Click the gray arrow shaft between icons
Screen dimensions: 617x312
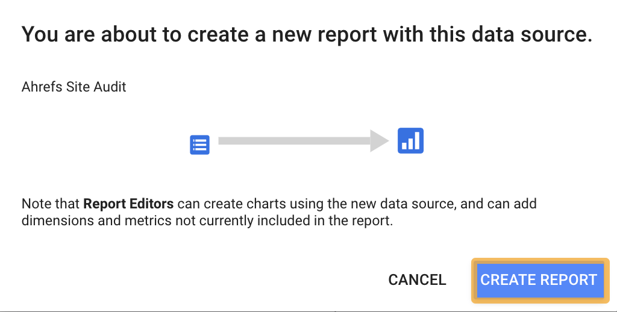(293, 141)
